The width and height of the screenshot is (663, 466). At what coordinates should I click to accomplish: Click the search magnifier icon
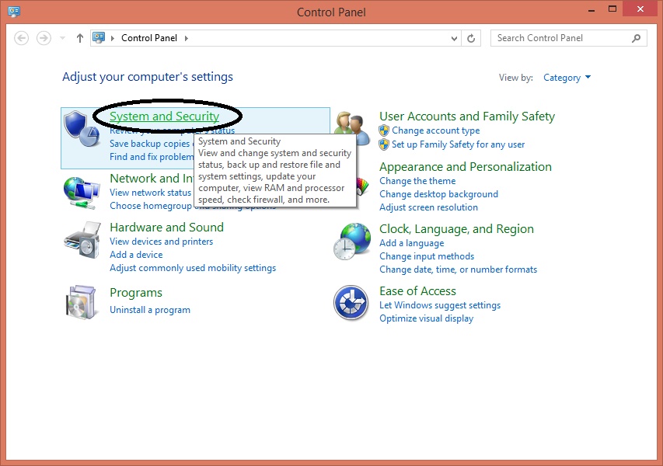point(636,39)
